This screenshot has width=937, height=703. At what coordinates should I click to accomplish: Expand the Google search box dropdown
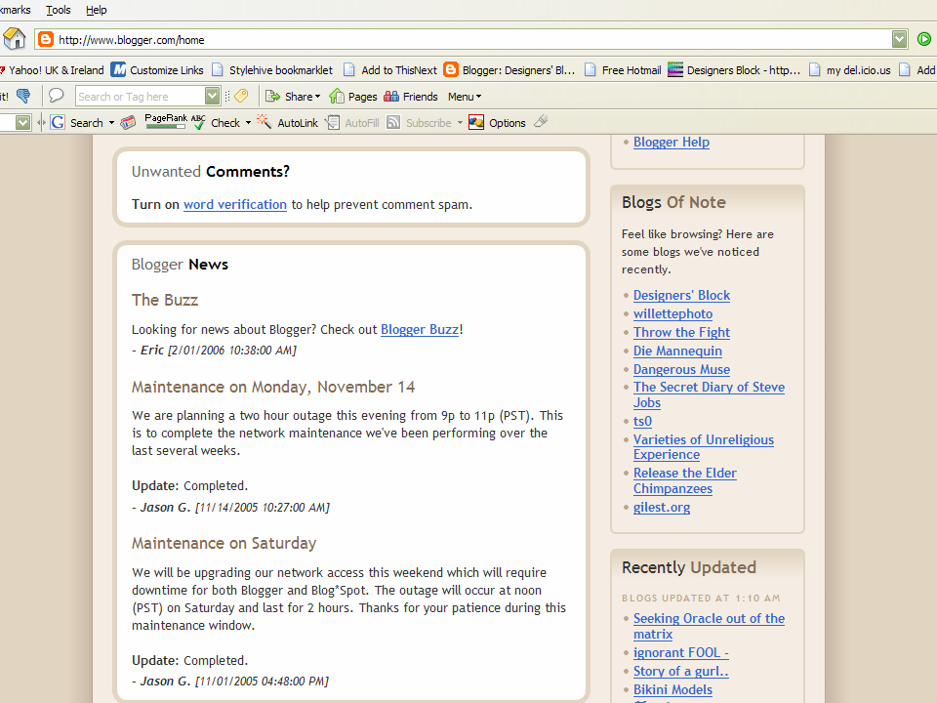[x=22, y=123]
